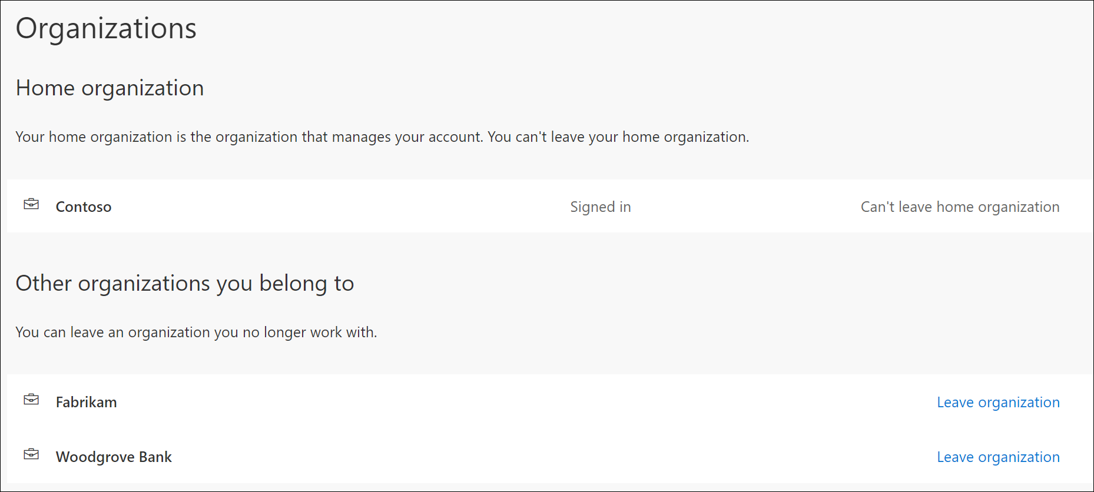Click Leave organization next to Woodgrove Bank
The image size is (1094, 492).
998,457
